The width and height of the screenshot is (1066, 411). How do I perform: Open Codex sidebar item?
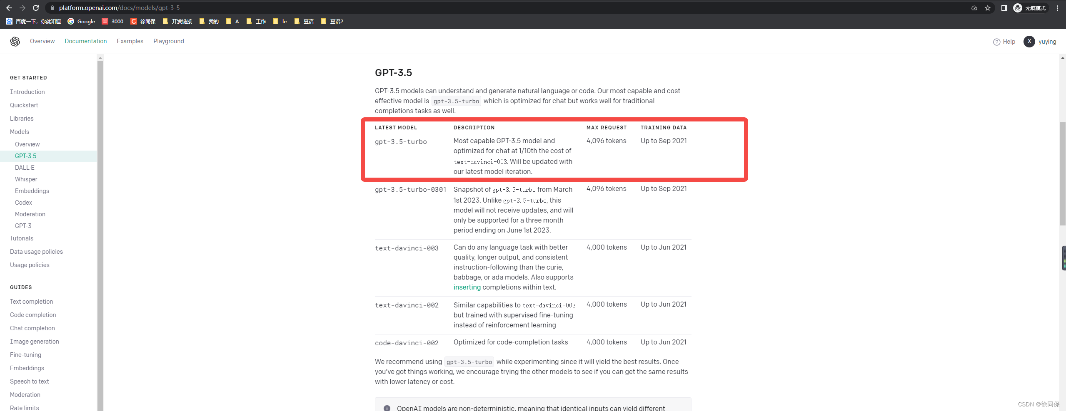[23, 203]
